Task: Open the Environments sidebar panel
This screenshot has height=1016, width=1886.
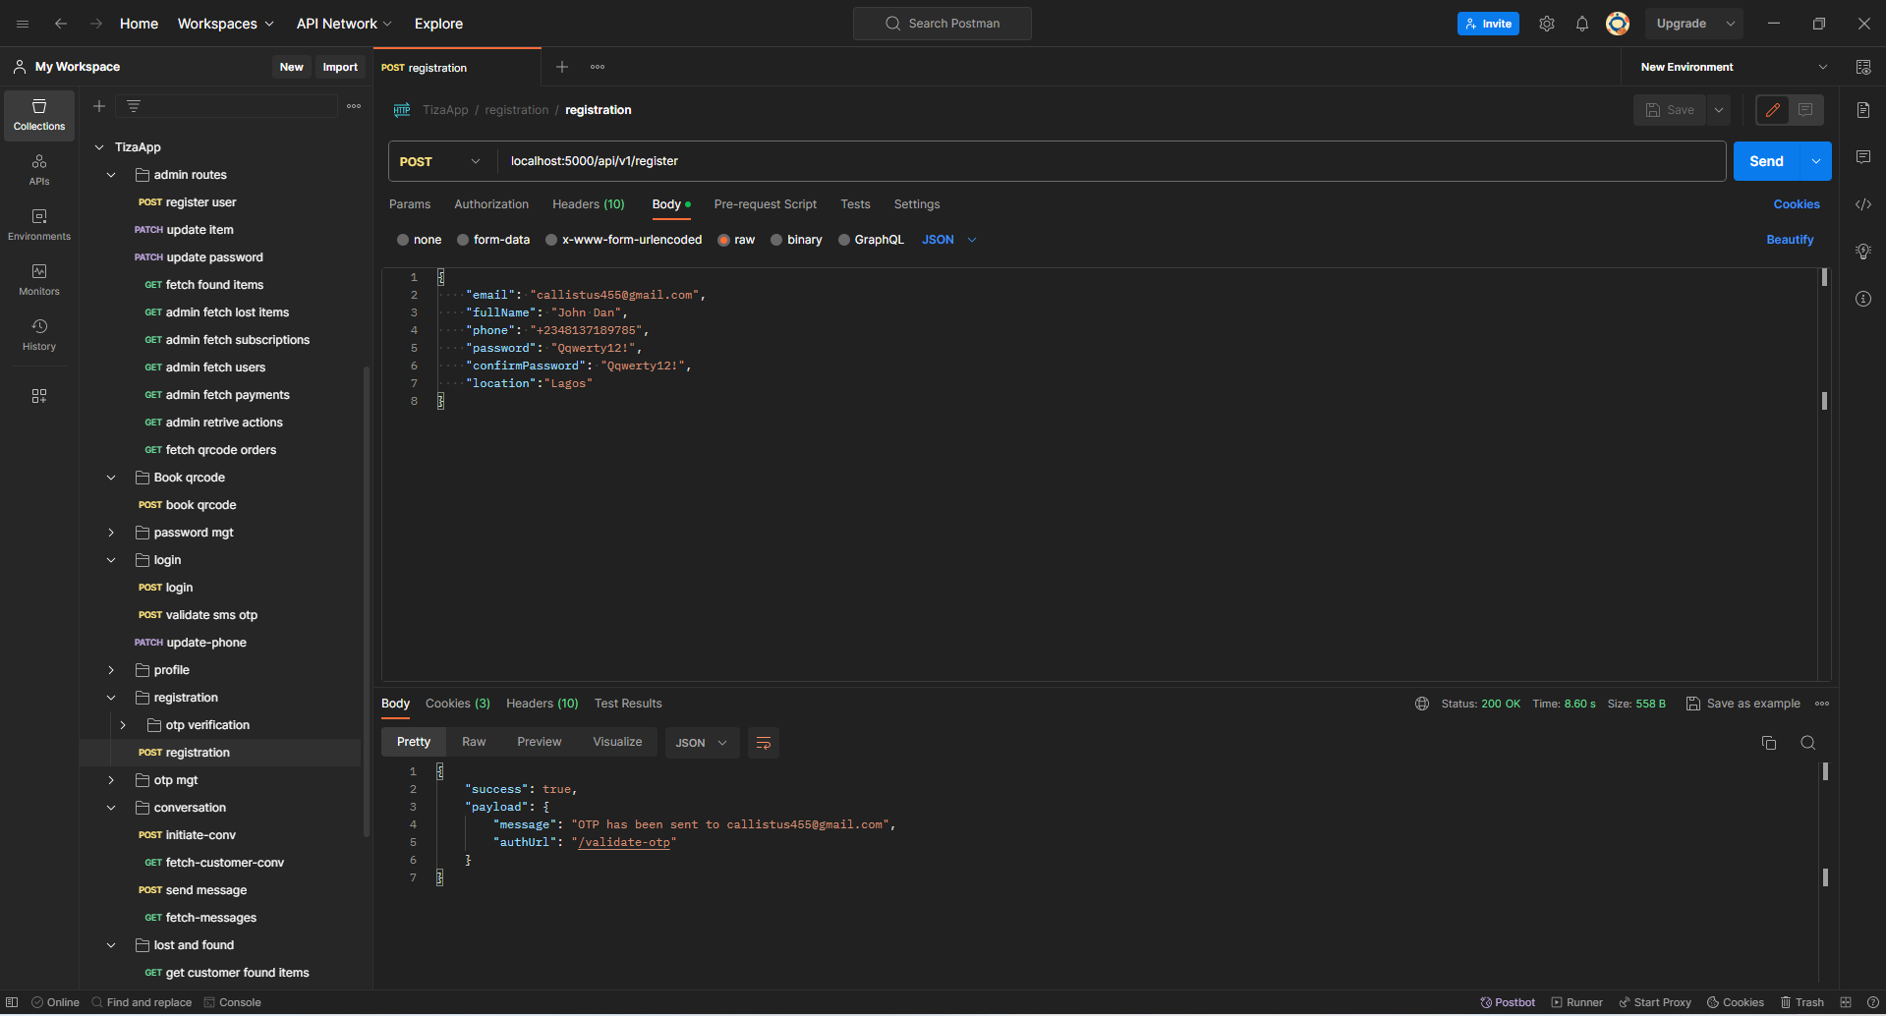Action: coord(39,224)
